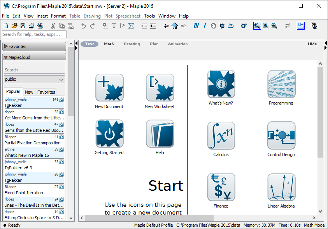Click the Hide button in the context bar
This screenshot has height=229, width=328.
(312, 44)
